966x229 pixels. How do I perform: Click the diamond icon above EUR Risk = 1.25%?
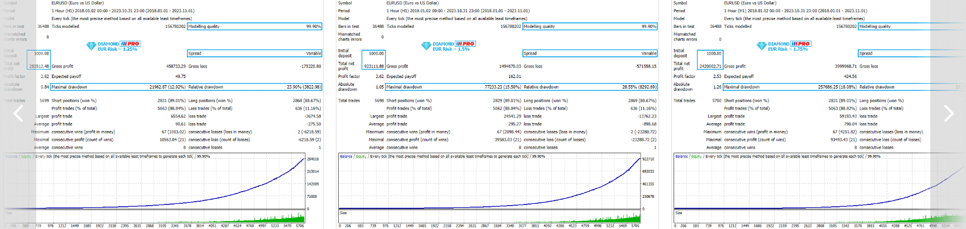coord(91,46)
